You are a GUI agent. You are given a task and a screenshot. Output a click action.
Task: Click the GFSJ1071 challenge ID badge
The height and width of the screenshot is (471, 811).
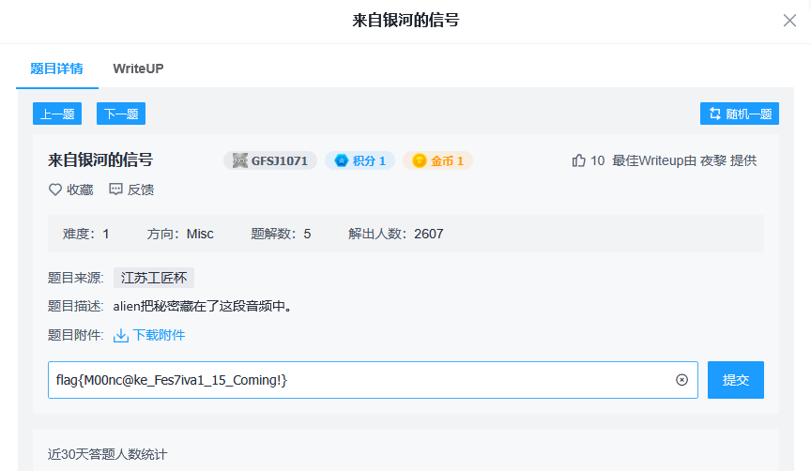pyautogui.click(x=270, y=160)
